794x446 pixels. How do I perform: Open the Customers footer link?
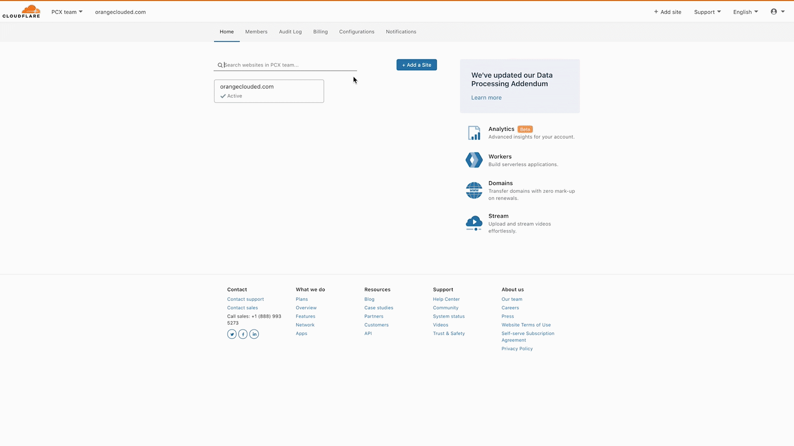pos(376,325)
